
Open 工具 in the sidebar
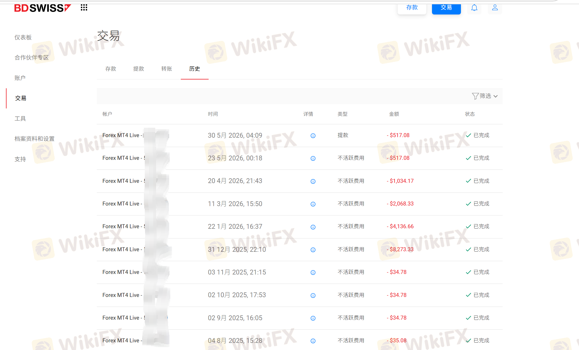(20, 119)
